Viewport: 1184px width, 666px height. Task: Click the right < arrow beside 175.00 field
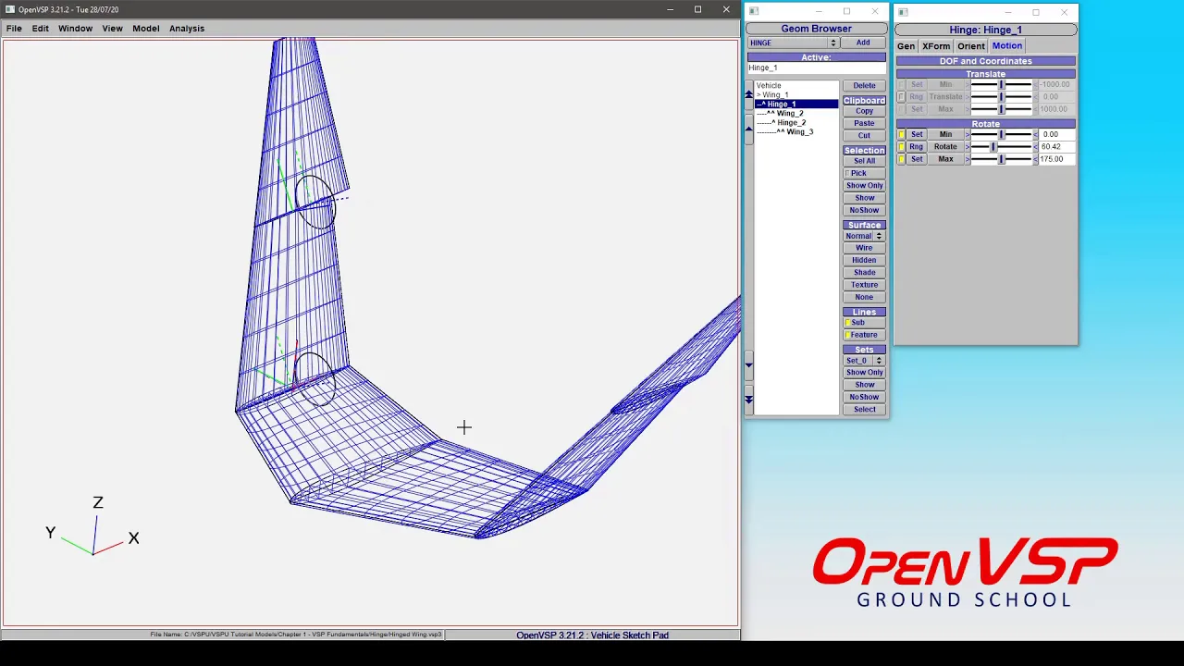click(x=1035, y=159)
